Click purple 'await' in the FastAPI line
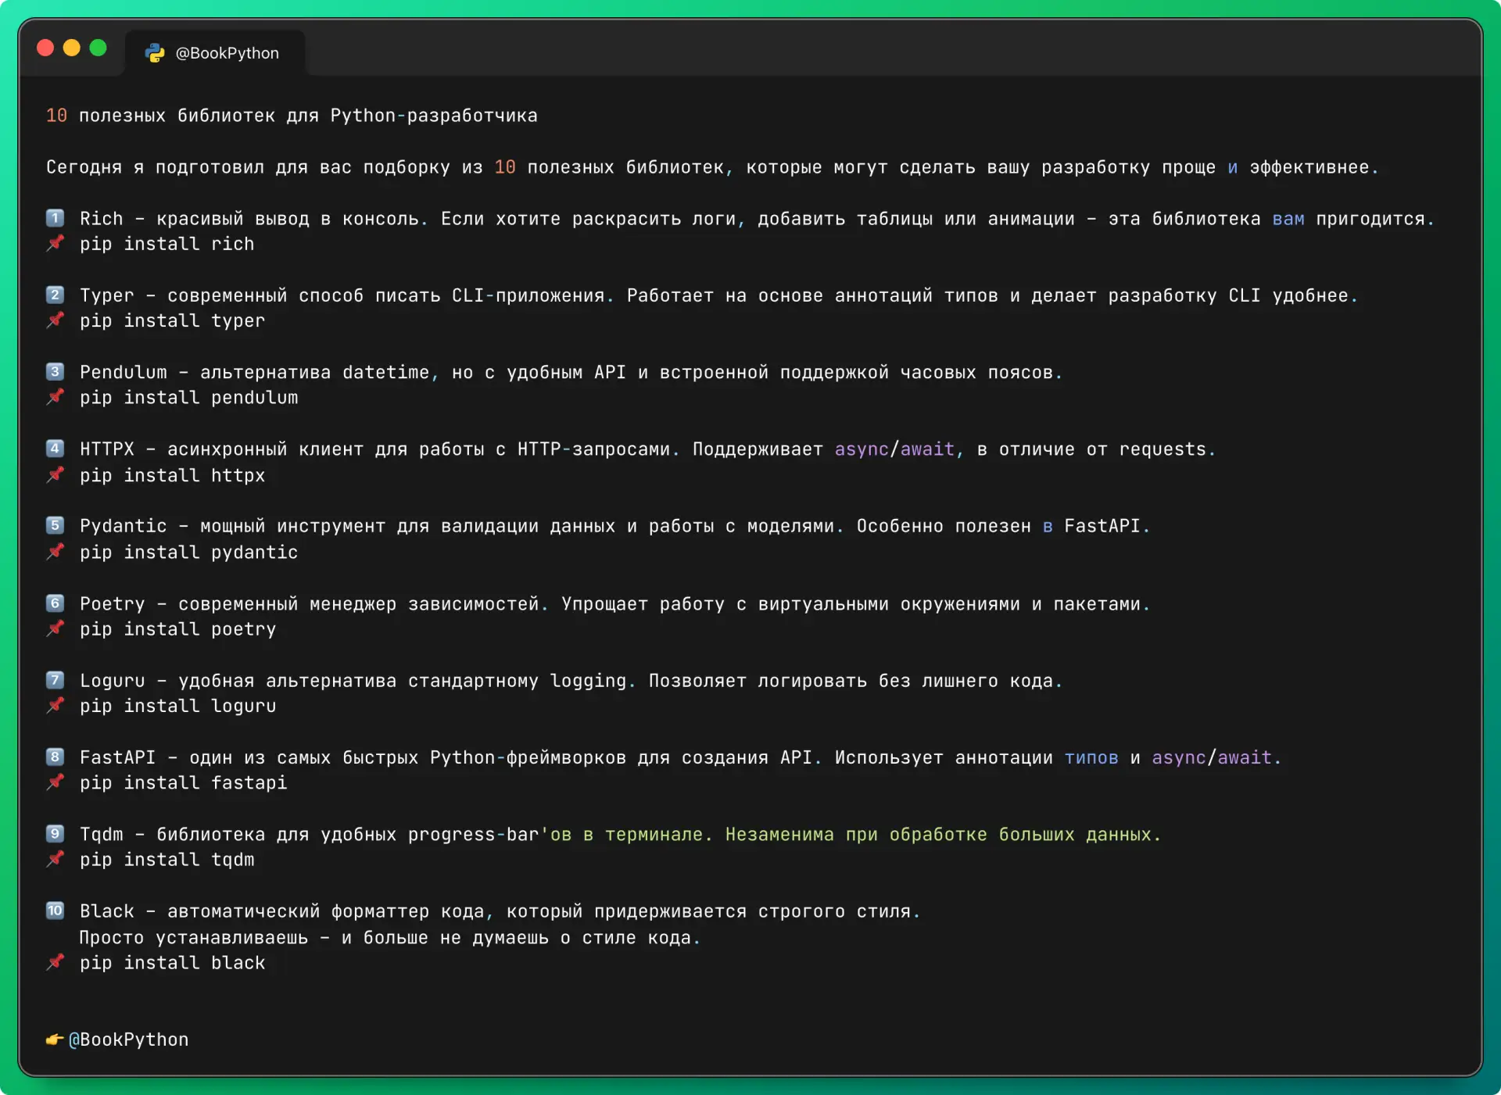 point(1245,757)
